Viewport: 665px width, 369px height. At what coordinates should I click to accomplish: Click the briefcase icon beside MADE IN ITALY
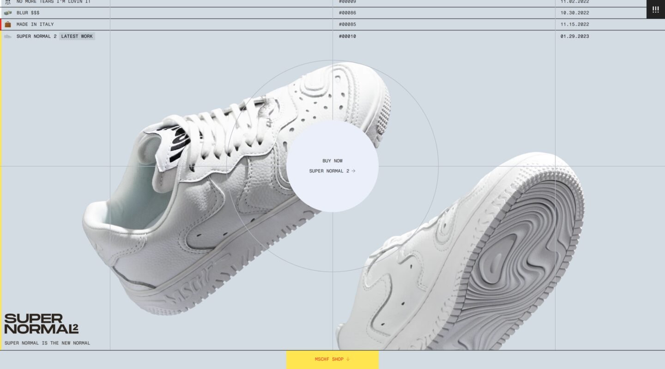point(8,24)
